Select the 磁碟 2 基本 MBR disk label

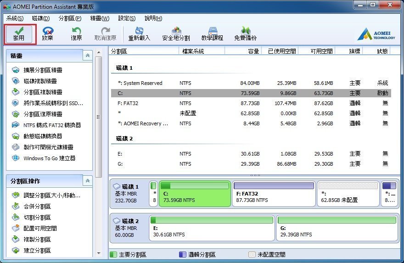pos(129,228)
